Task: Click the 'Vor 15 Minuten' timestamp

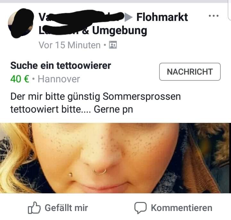Action: [69, 45]
